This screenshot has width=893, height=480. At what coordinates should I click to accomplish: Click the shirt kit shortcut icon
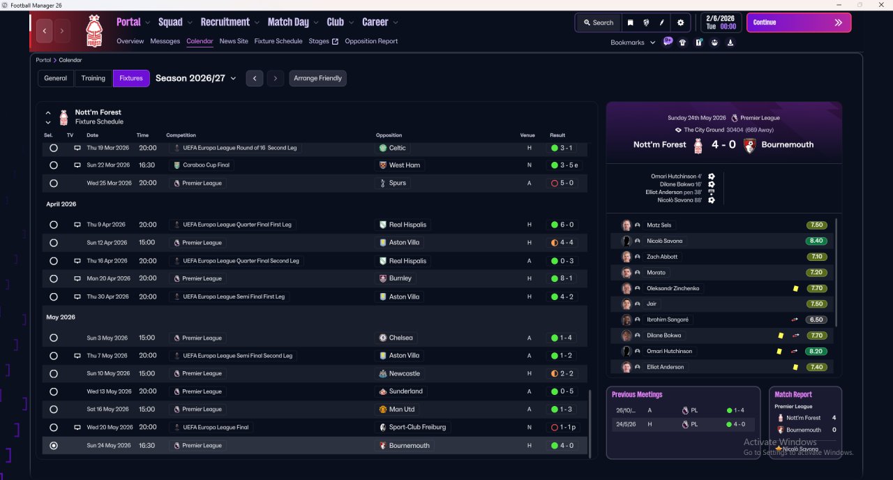682,43
